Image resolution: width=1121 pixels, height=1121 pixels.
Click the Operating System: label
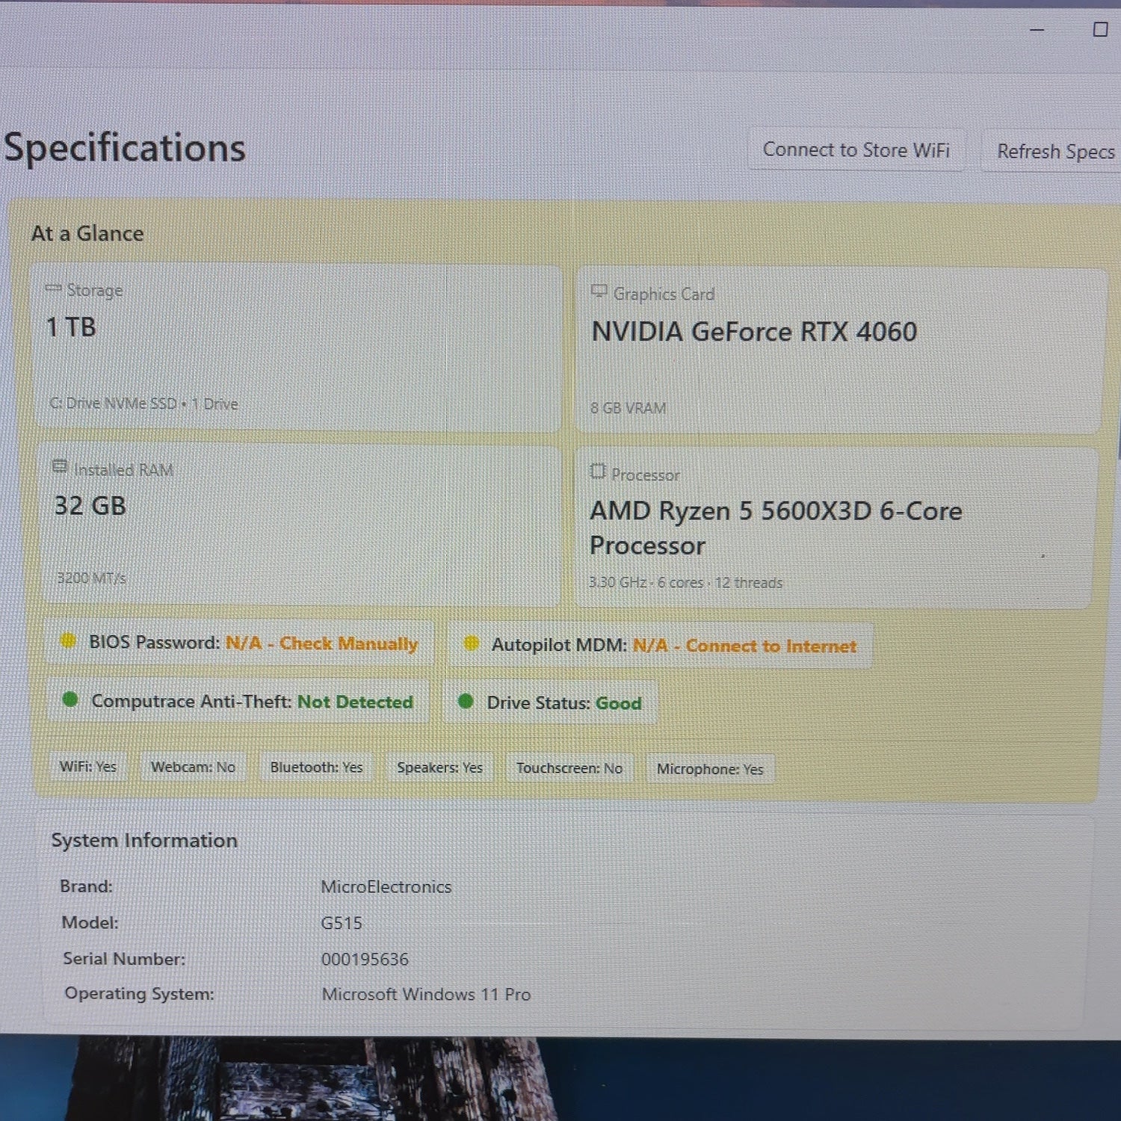click(139, 993)
